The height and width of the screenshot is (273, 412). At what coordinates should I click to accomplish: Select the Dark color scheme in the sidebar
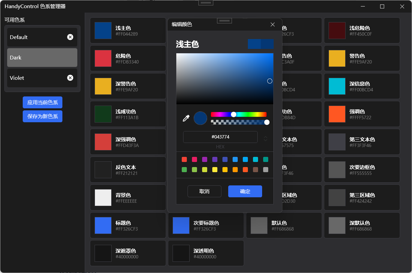point(42,57)
